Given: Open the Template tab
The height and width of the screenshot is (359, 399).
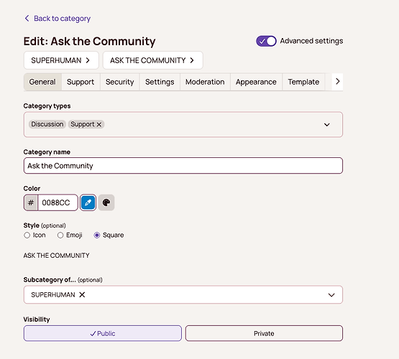Looking at the screenshot, I should pos(303,82).
